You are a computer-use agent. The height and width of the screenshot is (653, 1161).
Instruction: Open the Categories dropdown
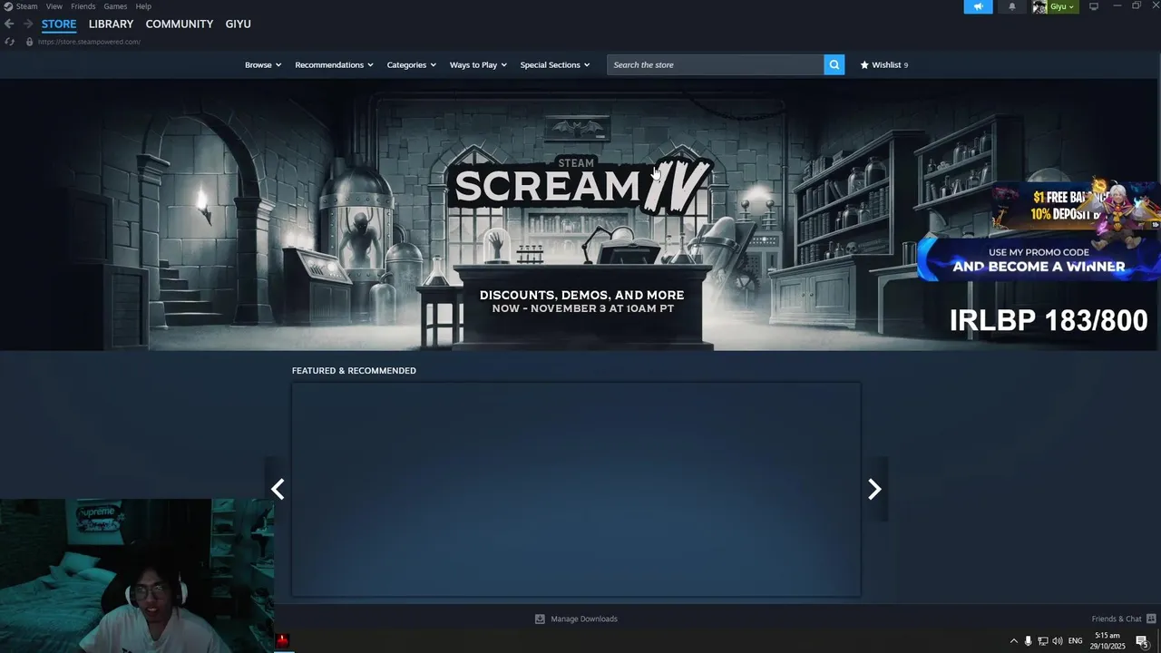(411, 64)
